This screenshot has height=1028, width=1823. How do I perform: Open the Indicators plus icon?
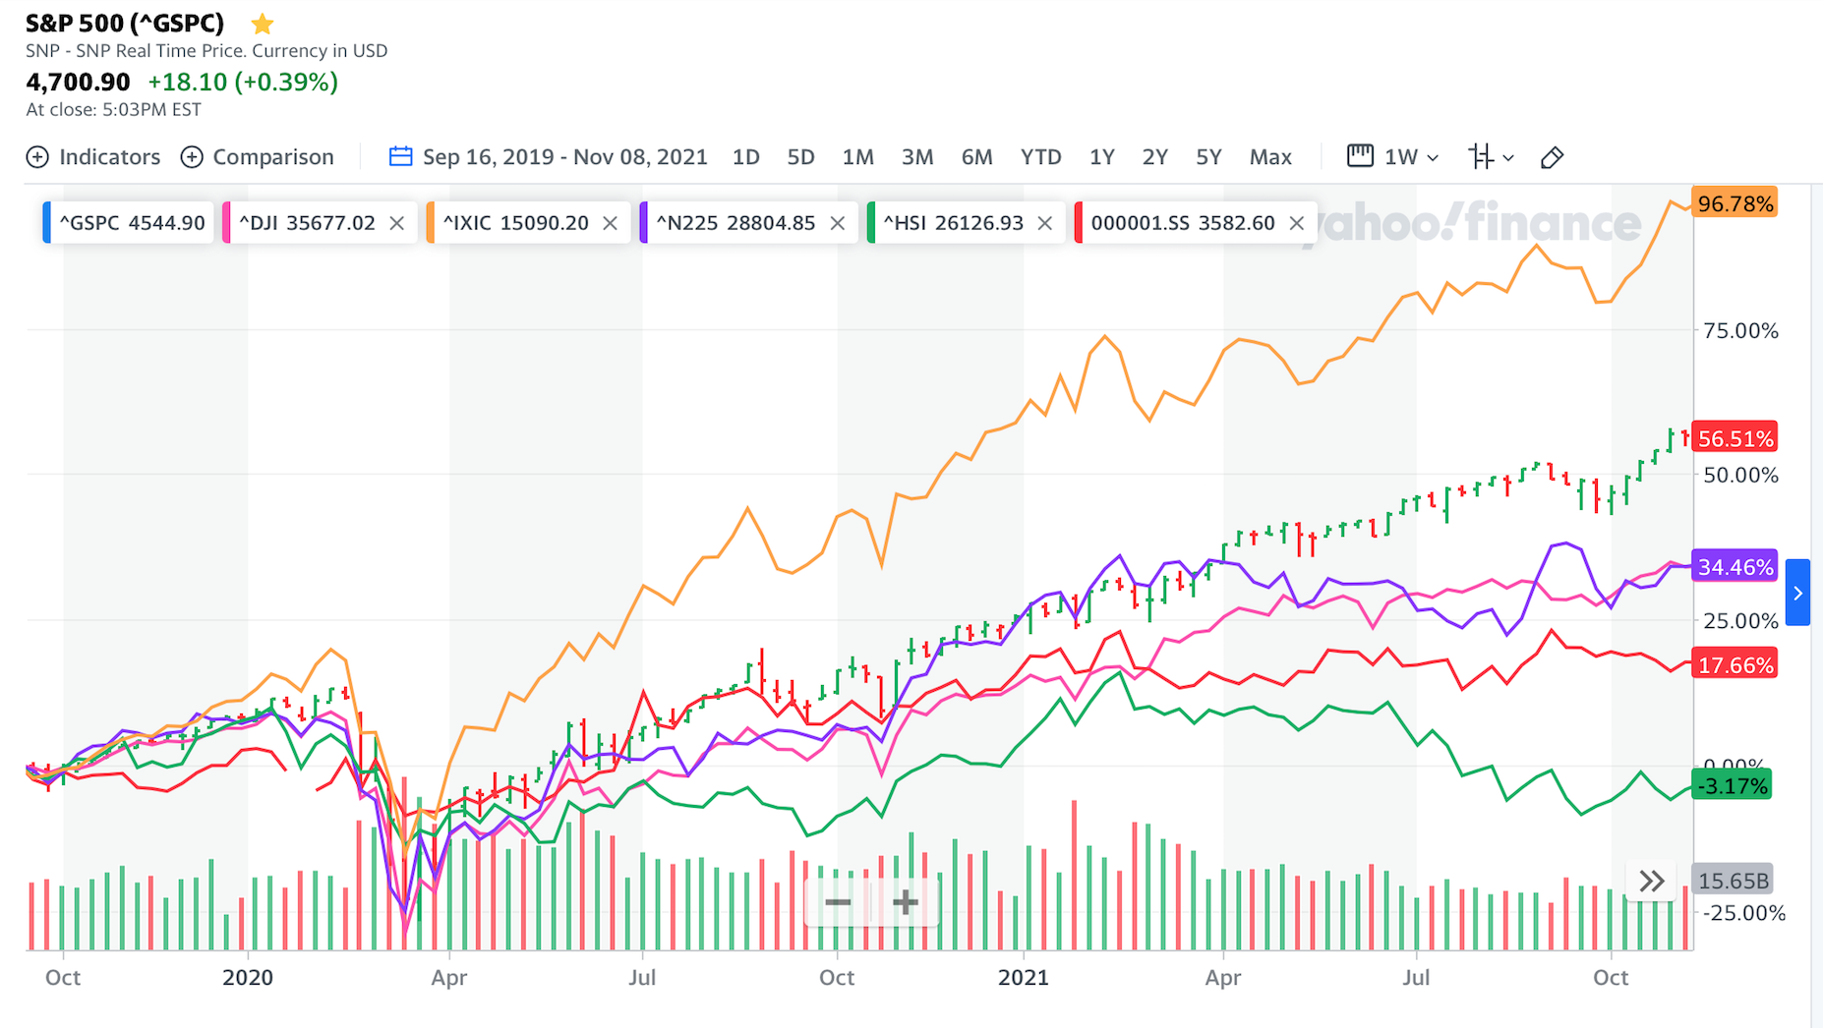point(37,157)
